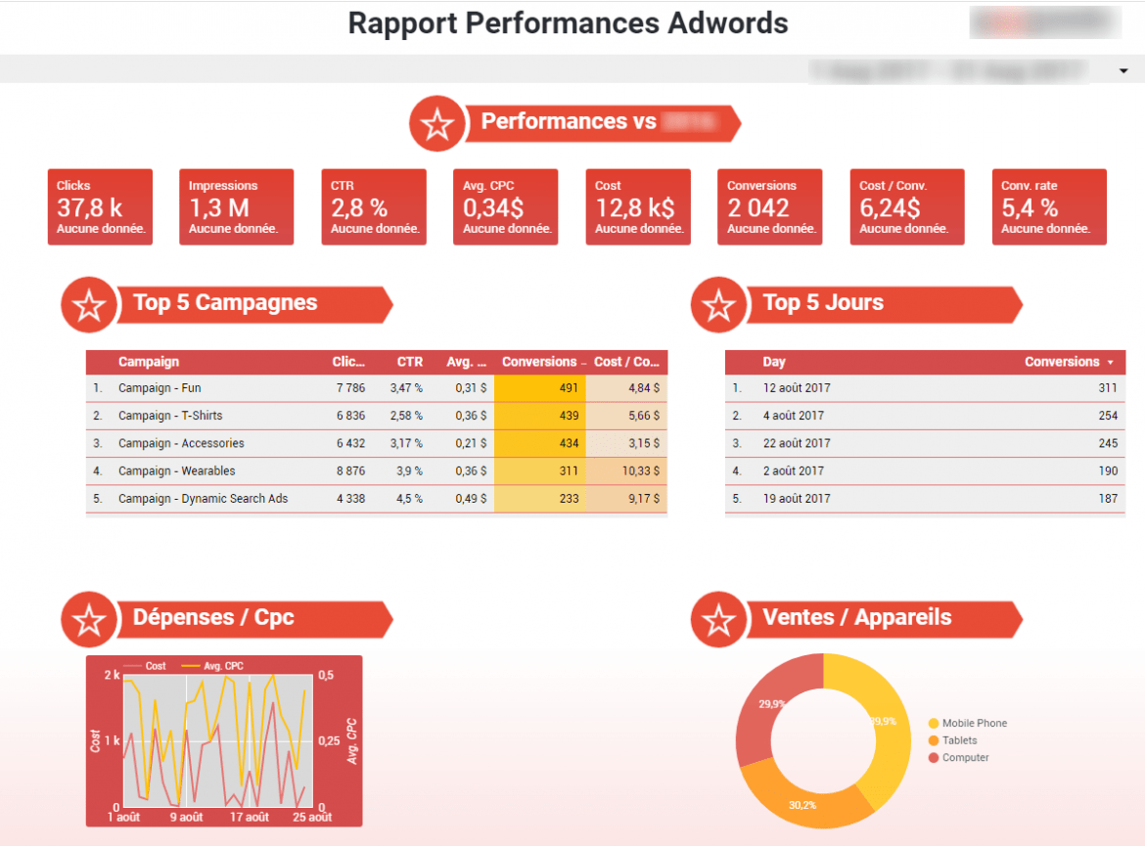Sort campaigns table by Clicks column
1145x846 pixels.
click(348, 362)
